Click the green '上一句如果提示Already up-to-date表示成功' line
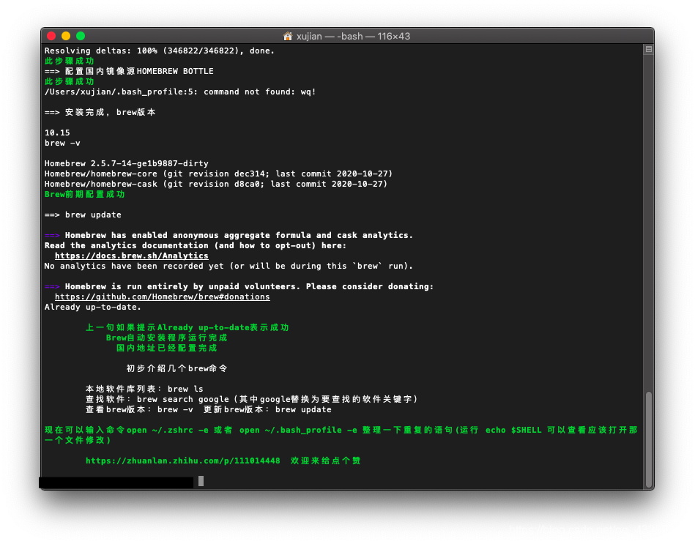This screenshot has width=695, height=544. pyautogui.click(x=187, y=327)
